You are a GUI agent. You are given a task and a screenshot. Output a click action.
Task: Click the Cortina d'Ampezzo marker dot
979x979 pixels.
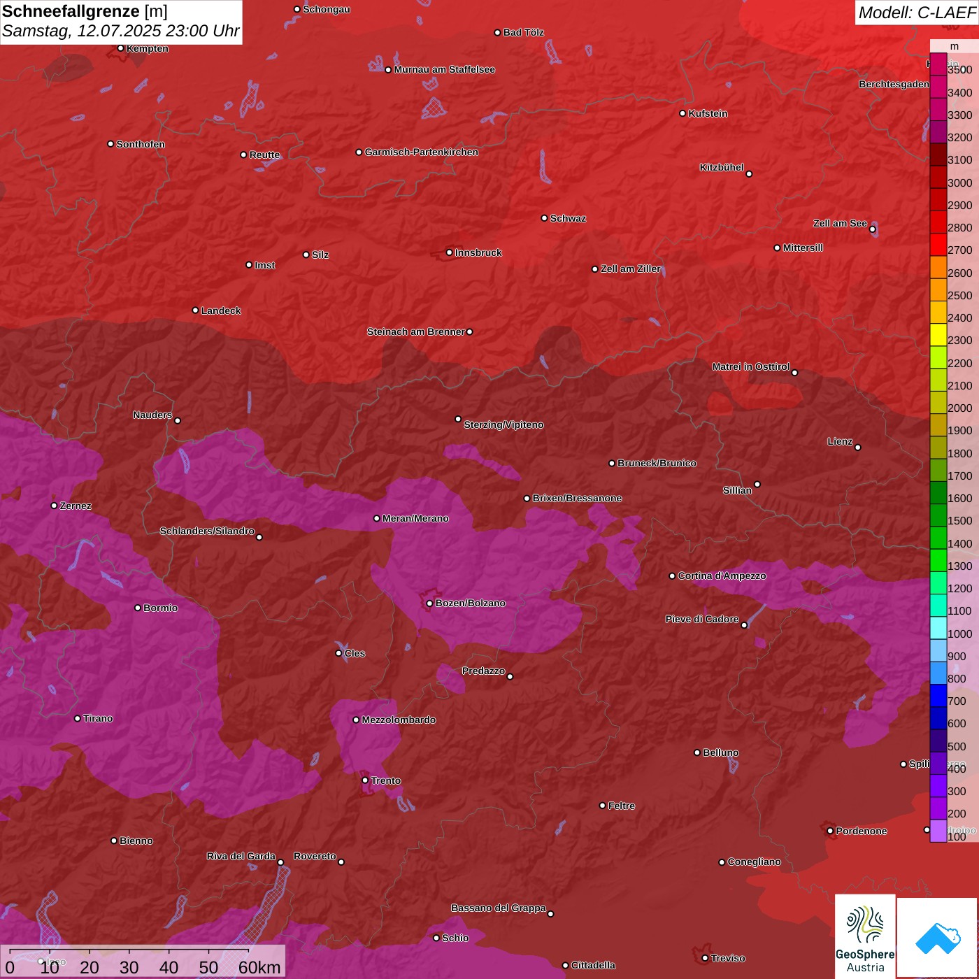pyautogui.click(x=672, y=576)
